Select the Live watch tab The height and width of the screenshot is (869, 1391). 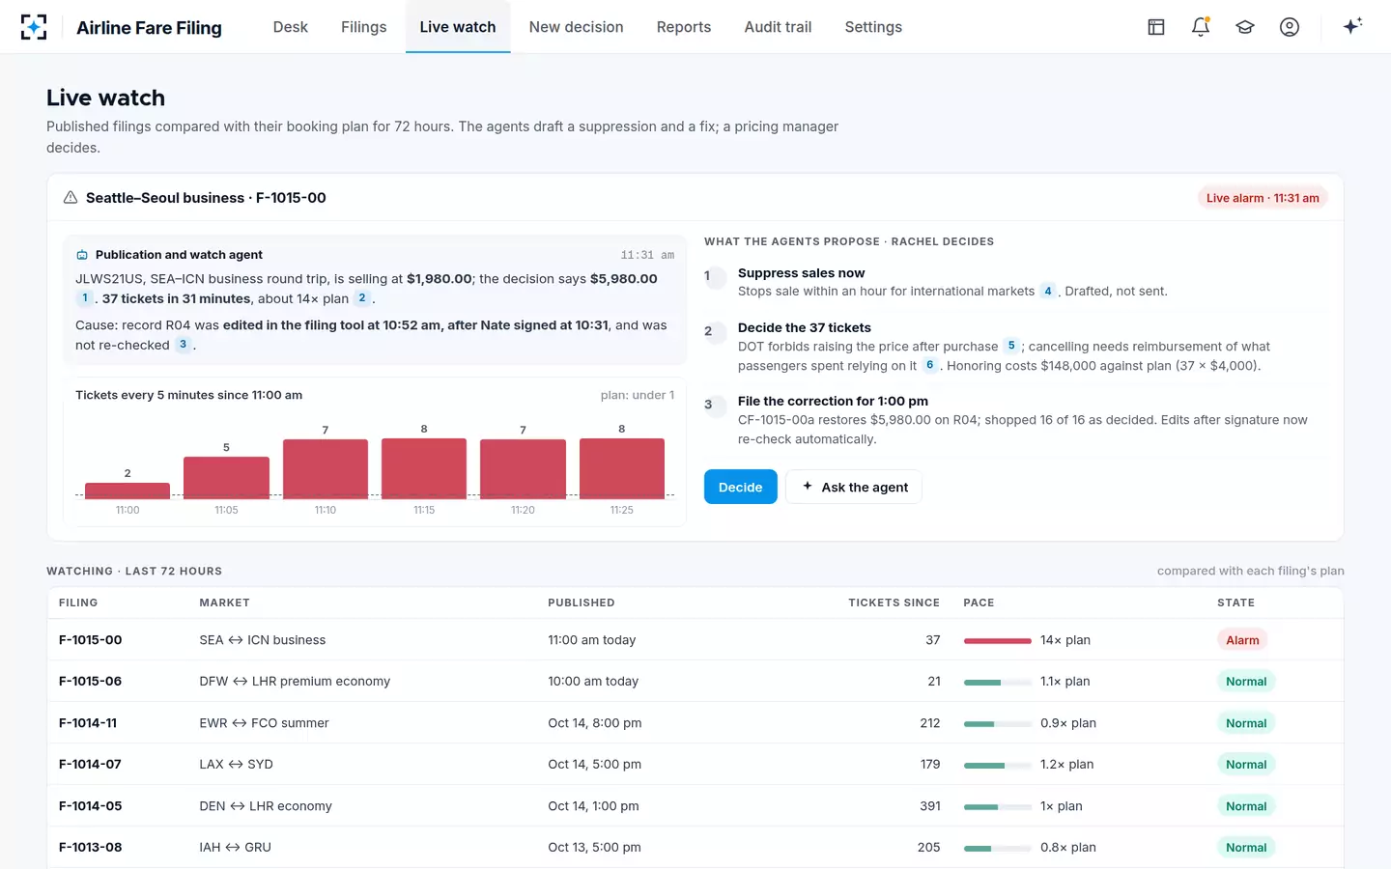(x=458, y=27)
